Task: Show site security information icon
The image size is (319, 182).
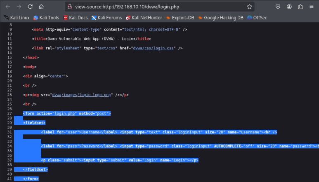Action: click(70, 7)
